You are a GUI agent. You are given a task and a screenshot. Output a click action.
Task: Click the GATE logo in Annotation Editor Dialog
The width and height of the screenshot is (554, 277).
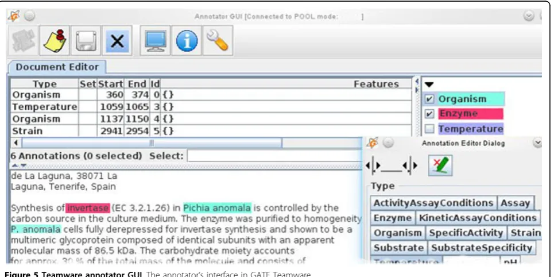tap(373, 143)
